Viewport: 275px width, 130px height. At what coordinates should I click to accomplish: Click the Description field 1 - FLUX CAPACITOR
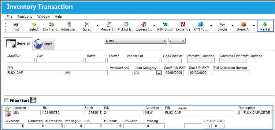pyautogui.click(x=256, y=113)
